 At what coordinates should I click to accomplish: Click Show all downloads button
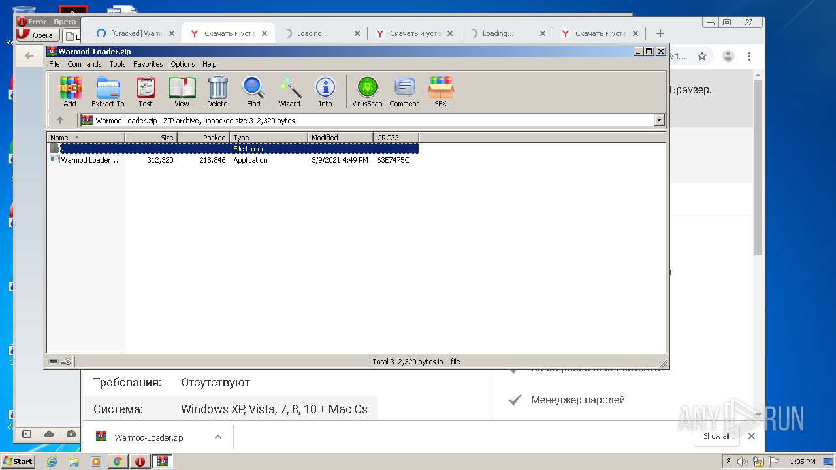pyautogui.click(x=716, y=436)
